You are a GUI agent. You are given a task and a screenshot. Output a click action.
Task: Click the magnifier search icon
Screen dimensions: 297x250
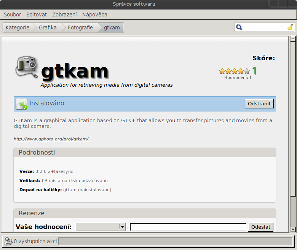[x=239, y=27]
